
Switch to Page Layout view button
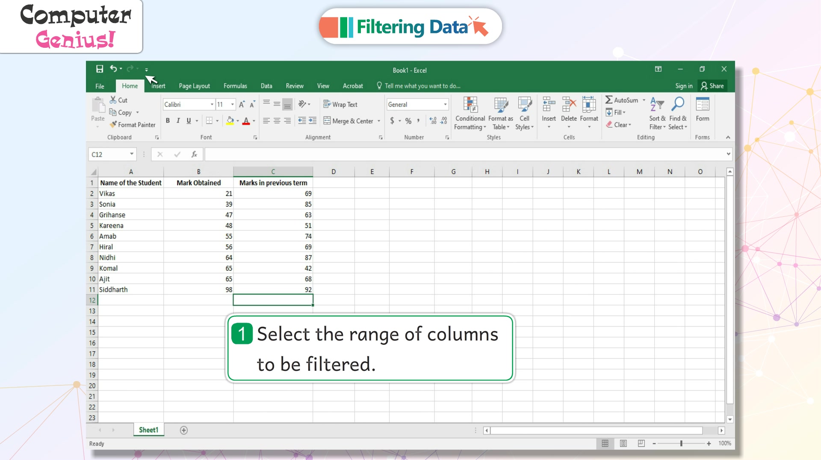click(x=623, y=443)
